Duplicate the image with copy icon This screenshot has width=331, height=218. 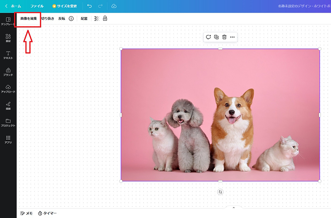click(x=216, y=37)
